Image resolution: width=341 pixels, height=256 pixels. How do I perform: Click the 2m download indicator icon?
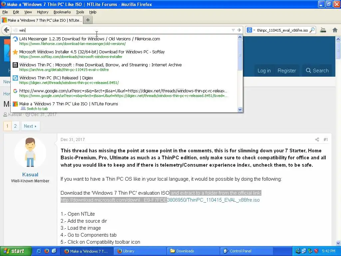click(323, 30)
